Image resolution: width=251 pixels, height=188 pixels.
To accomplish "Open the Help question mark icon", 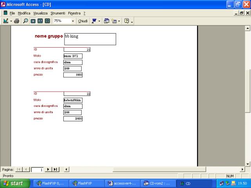I will [126, 21].
